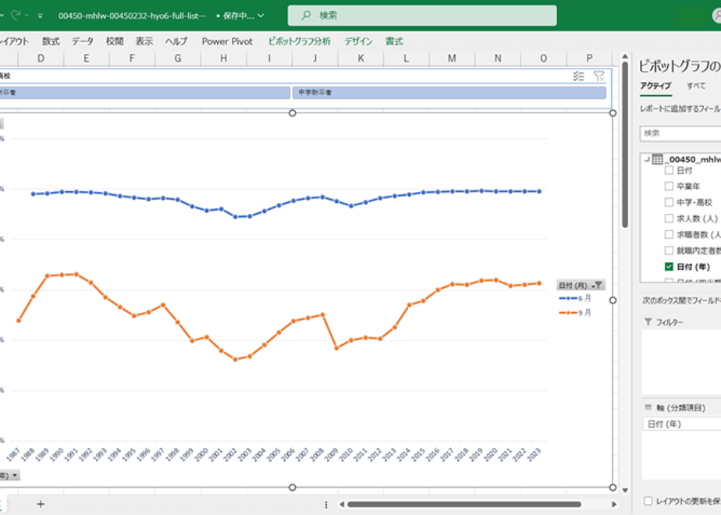Select column D header
Viewport: 721px width, 515px height.
pos(41,59)
